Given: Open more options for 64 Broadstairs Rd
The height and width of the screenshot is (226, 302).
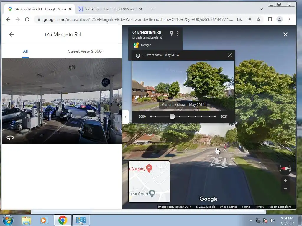Looking at the screenshot, I should coord(178,34).
